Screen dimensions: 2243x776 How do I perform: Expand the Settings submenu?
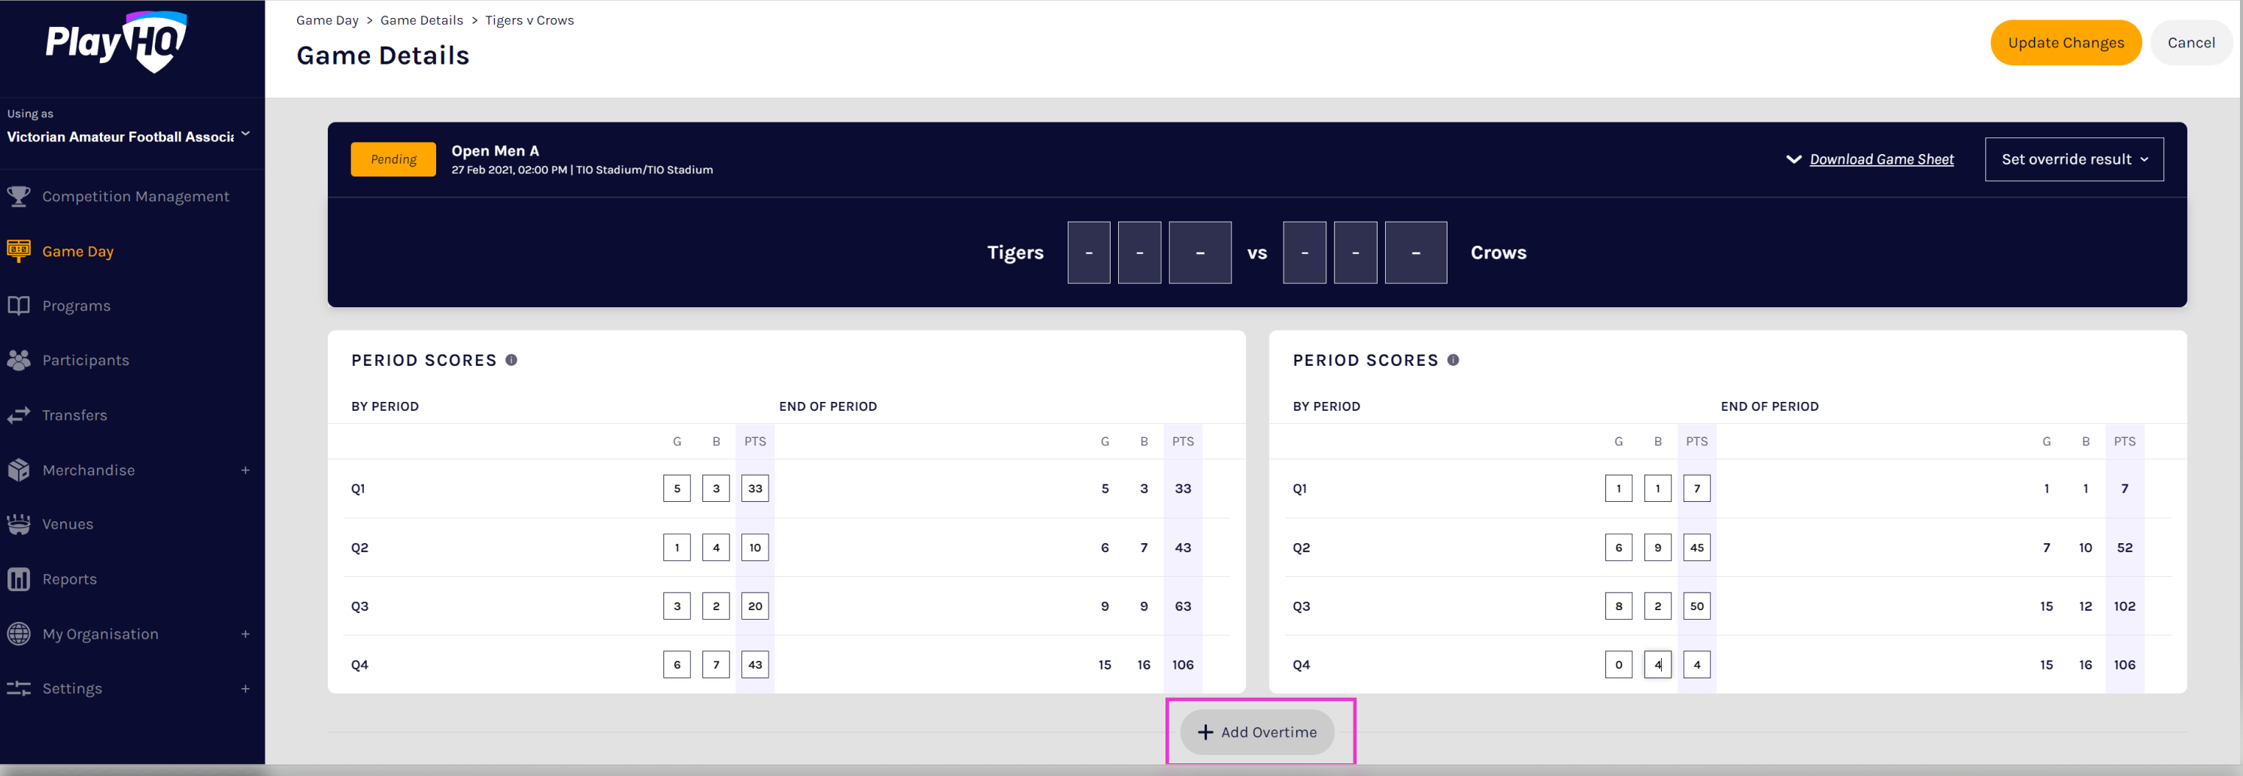click(244, 688)
